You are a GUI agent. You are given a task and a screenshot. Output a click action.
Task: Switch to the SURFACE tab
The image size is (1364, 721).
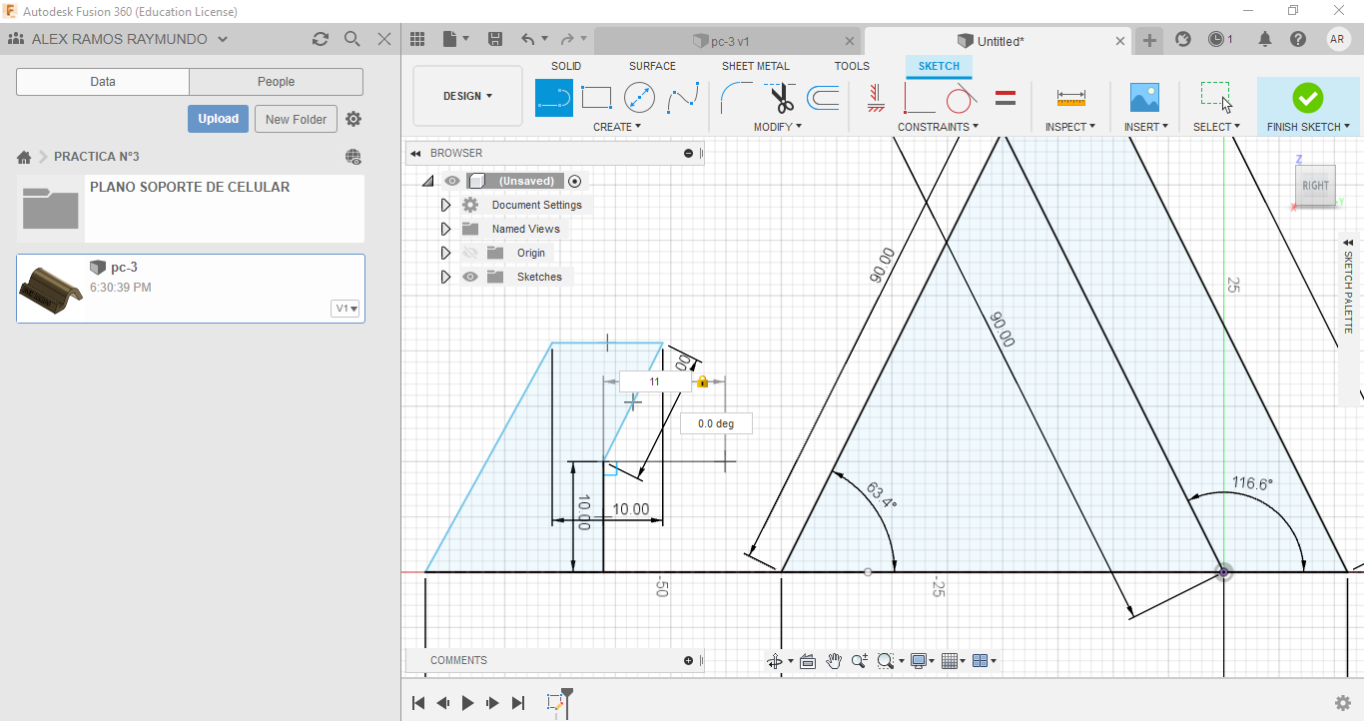(652, 66)
